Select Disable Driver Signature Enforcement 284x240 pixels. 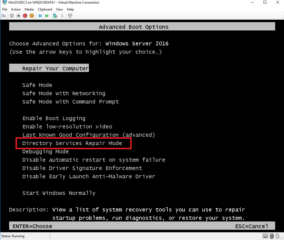pyautogui.click(x=82, y=168)
